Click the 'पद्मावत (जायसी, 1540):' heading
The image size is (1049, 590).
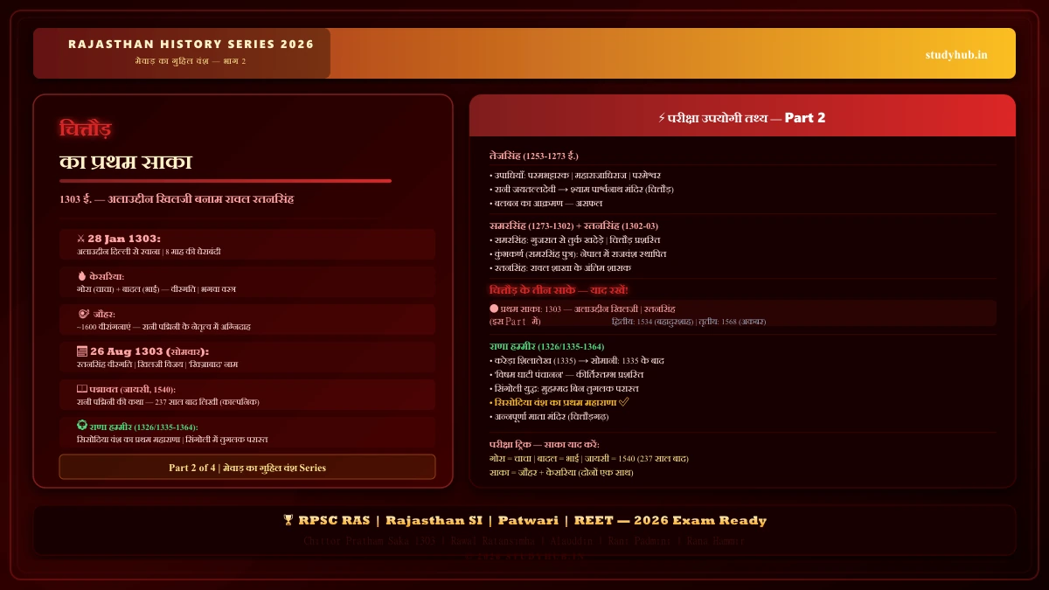pos(133,389)
